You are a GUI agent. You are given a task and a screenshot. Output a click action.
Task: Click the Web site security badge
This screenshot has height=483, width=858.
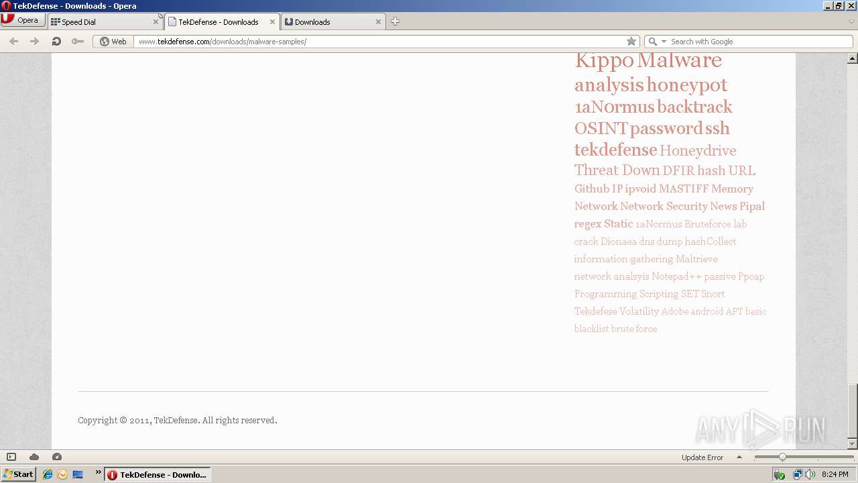tap(113, 41)
